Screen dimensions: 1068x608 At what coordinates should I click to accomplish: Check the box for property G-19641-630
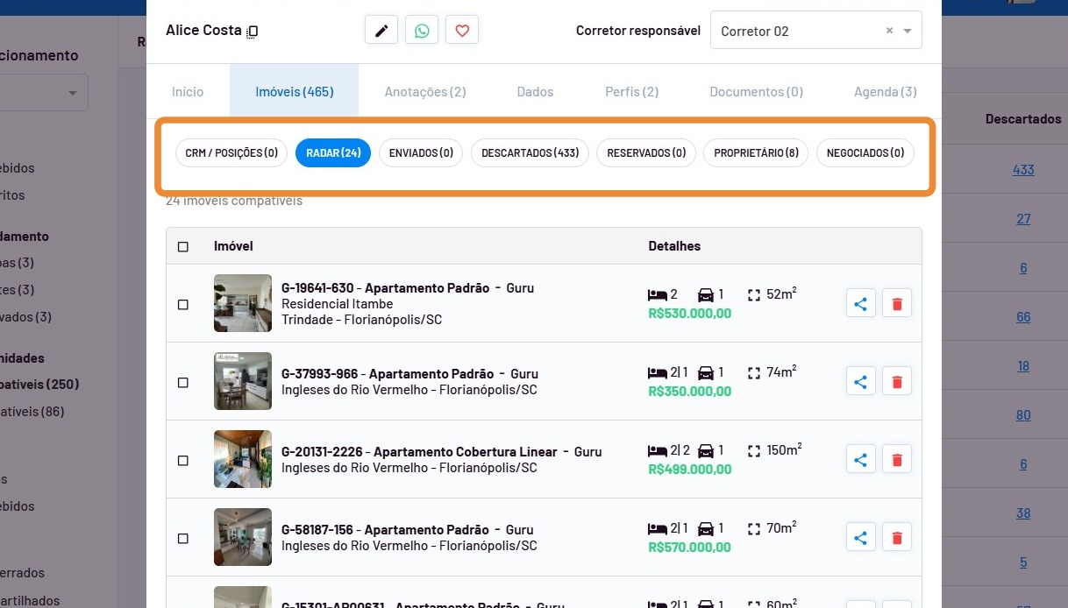click(x=183, y=305)
